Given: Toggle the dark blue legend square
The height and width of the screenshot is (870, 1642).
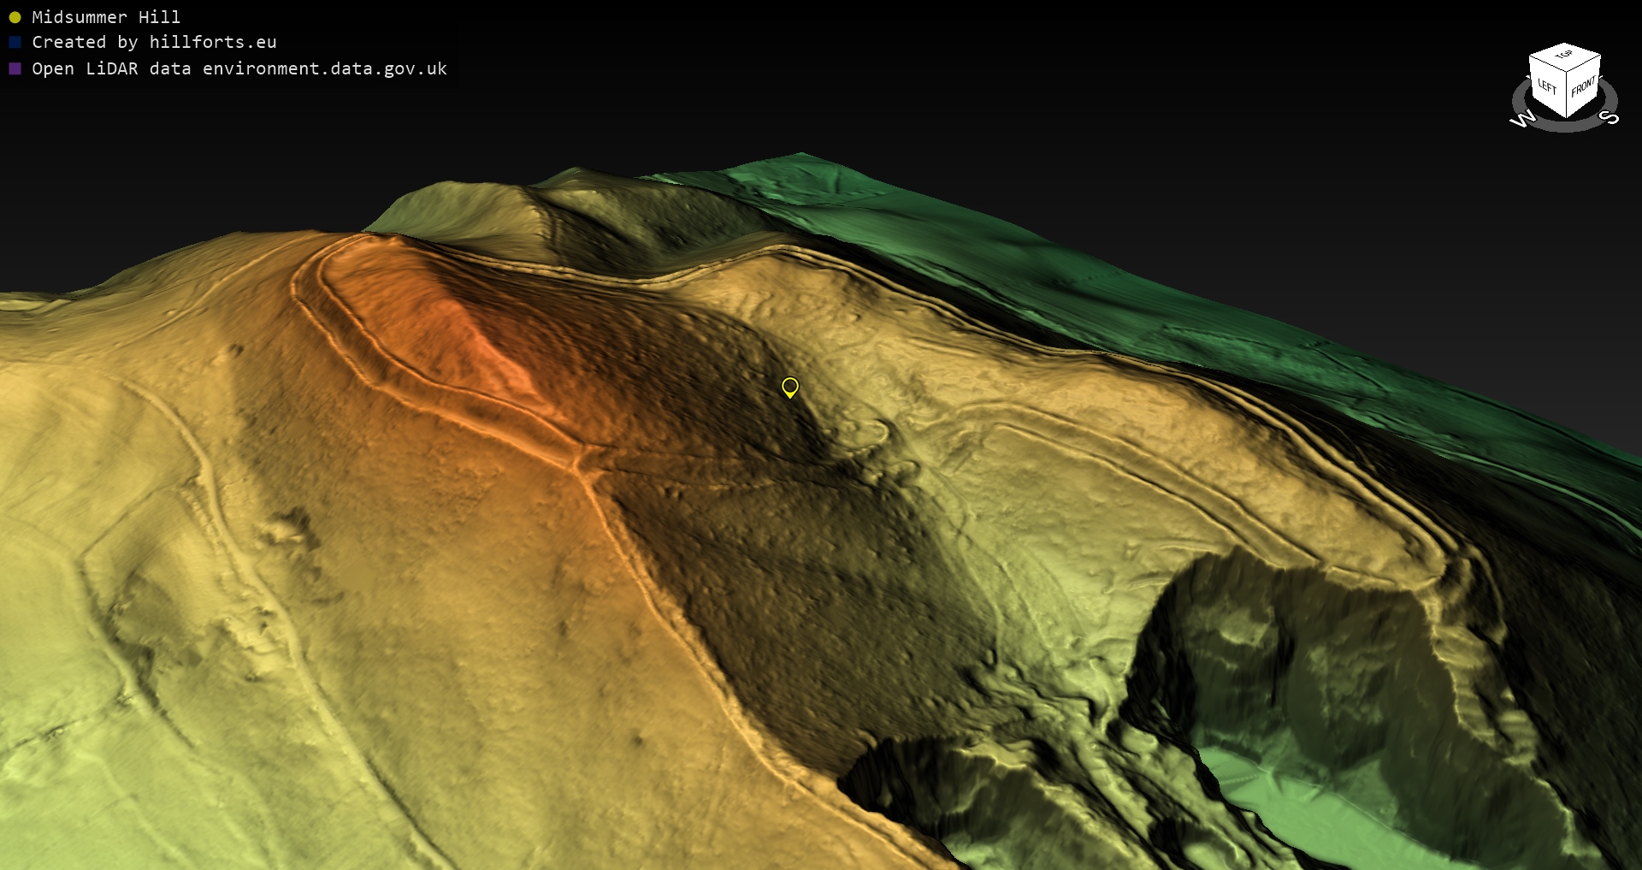Looking at the screenshot, I should click(x=15, y=42).
